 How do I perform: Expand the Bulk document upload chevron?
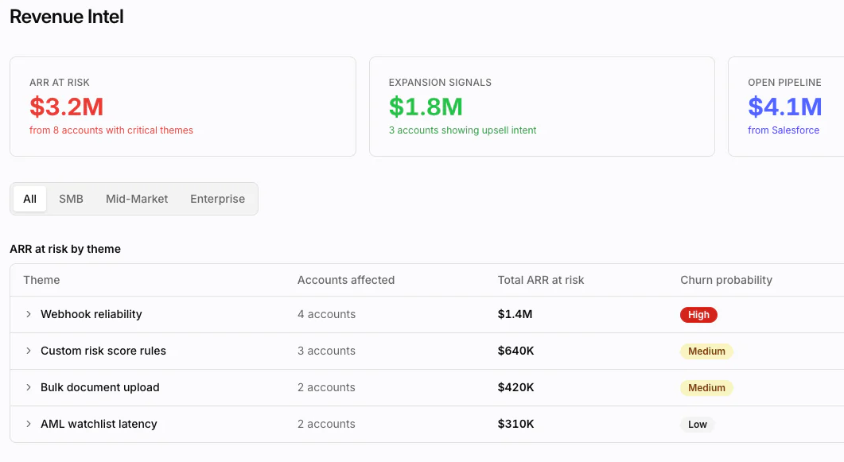[x=29, y=387]
